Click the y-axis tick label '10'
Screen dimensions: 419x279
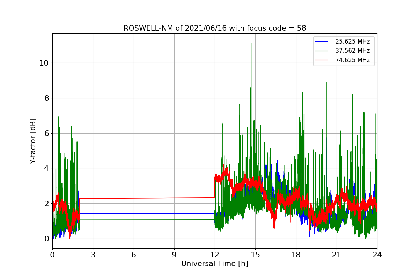tap(44, 63)
